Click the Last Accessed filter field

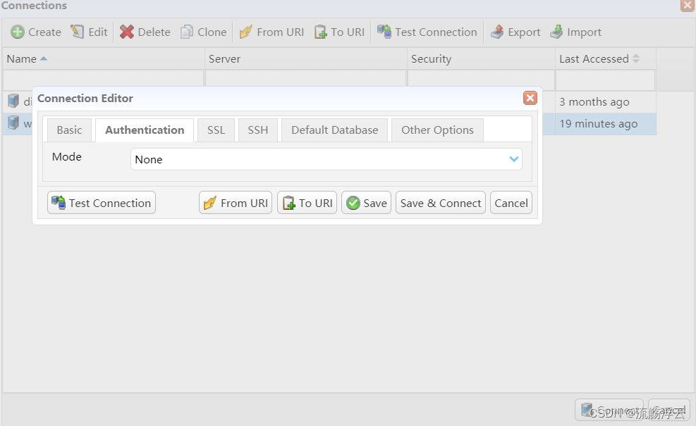pos(606,80)
